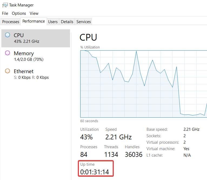Open the File menu
Image resolution: width=207 pixels, height=180 pixels.
pos(5,13)
